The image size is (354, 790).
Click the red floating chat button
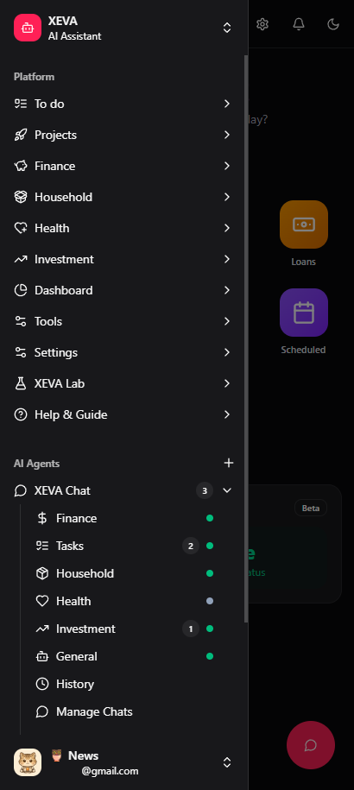pyautogui.click(x=311, y=745)
